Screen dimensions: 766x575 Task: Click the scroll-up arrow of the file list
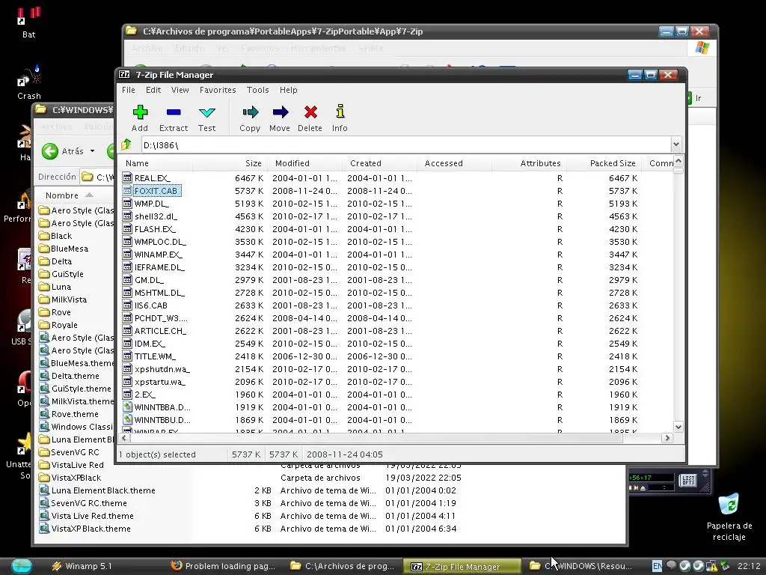point(678,162)
